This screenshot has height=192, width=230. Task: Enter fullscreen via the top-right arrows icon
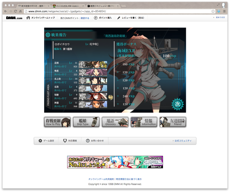[218, 5]
